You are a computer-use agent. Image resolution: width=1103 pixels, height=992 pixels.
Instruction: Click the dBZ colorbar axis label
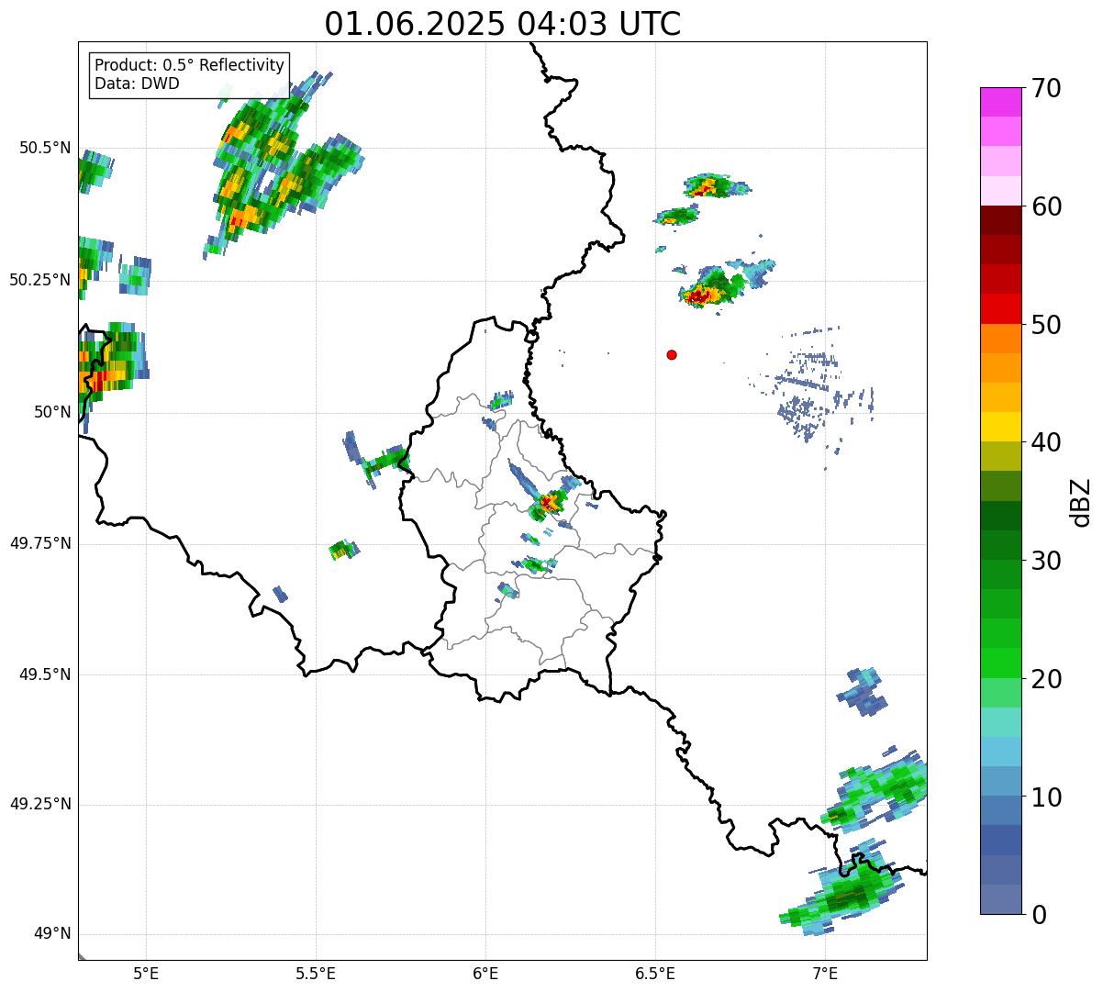click(1081, 501)
